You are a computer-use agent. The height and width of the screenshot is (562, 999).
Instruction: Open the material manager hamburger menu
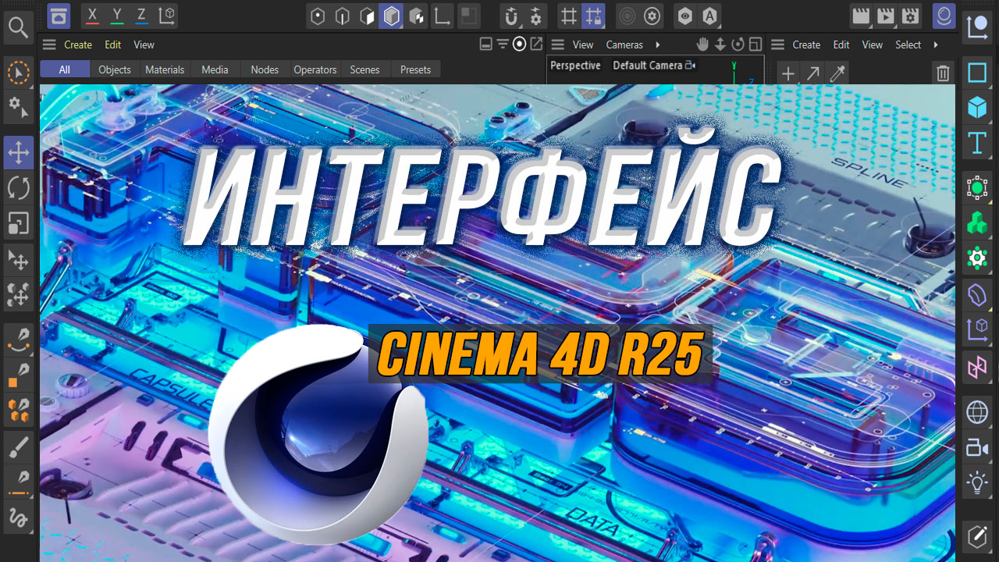(778, 44)
